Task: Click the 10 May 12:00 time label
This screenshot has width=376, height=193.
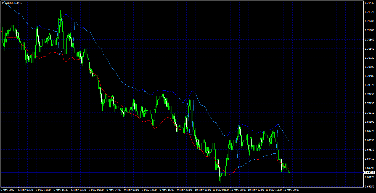Action: coord(256,190)
